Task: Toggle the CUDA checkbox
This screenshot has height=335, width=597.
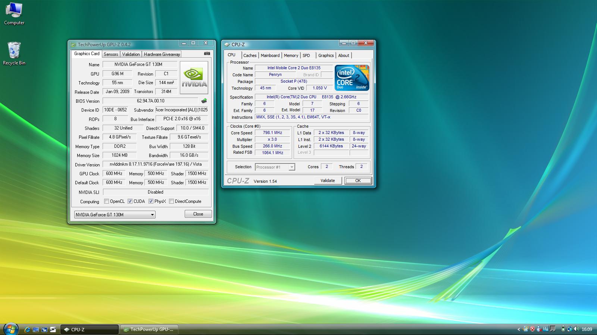Action: 130,201
